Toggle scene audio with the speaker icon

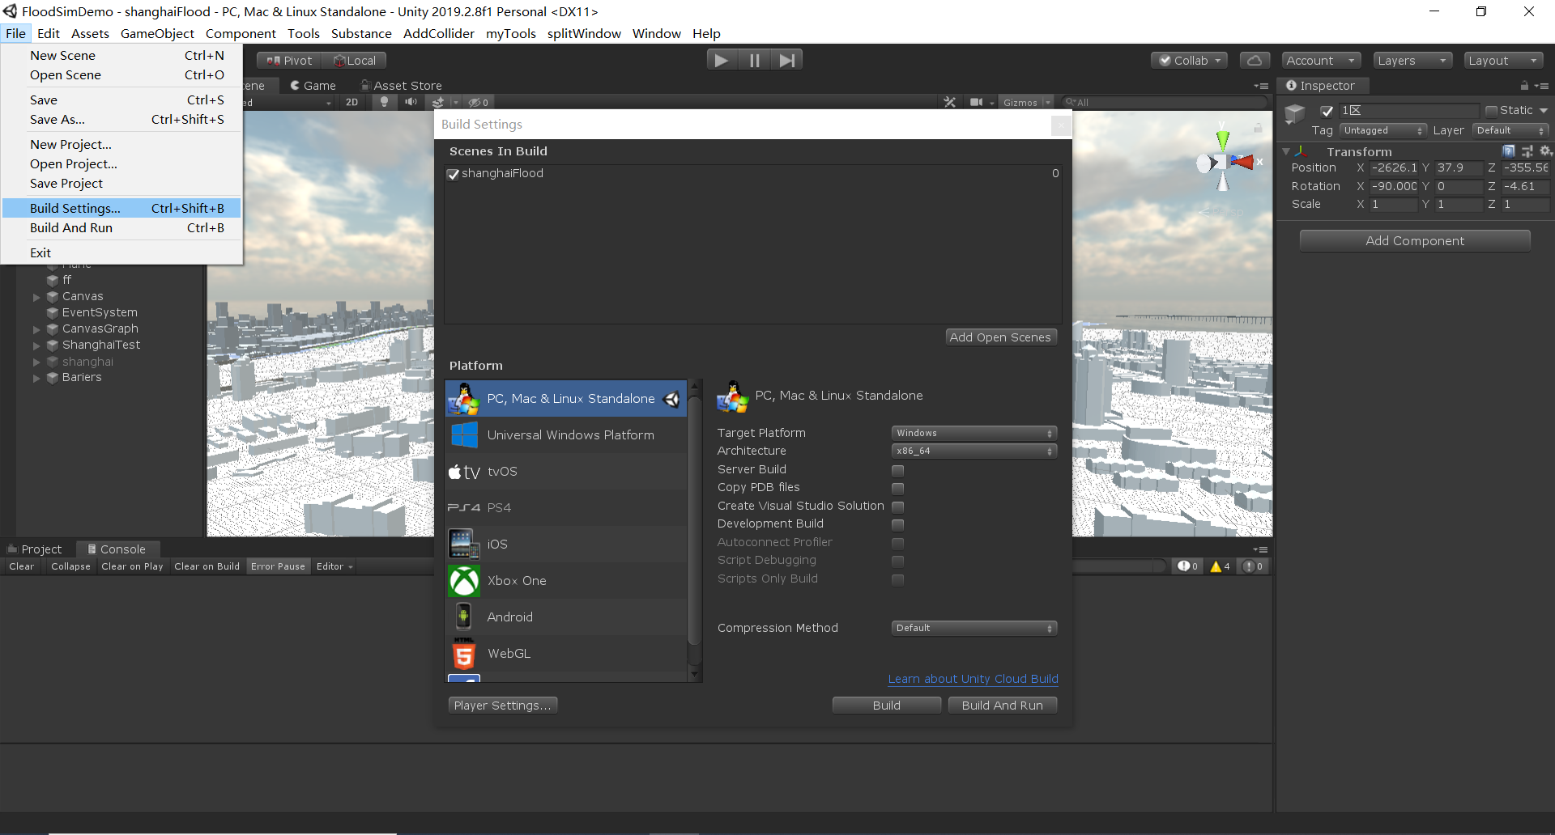point(411,102)
